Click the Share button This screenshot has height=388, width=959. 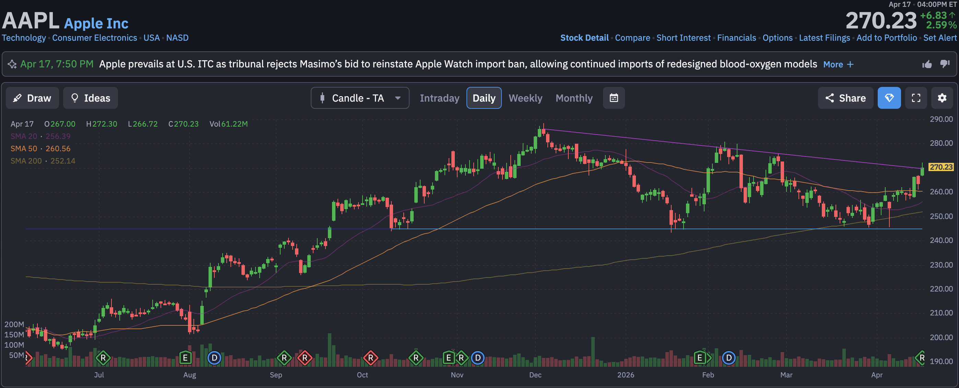(845, 98)
